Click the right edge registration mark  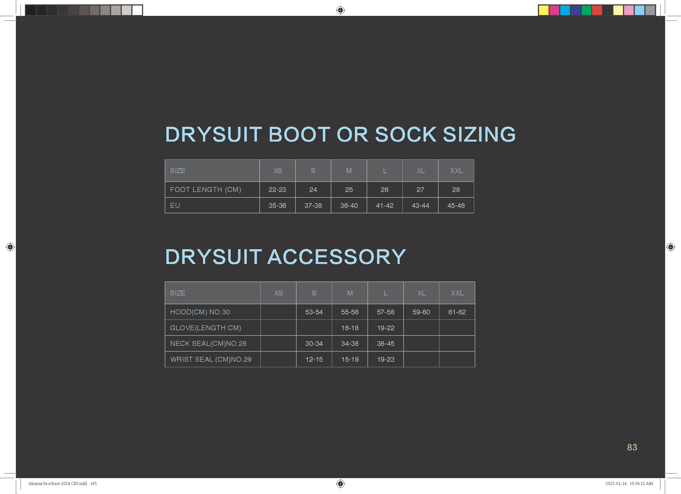(x=671, y=247)
